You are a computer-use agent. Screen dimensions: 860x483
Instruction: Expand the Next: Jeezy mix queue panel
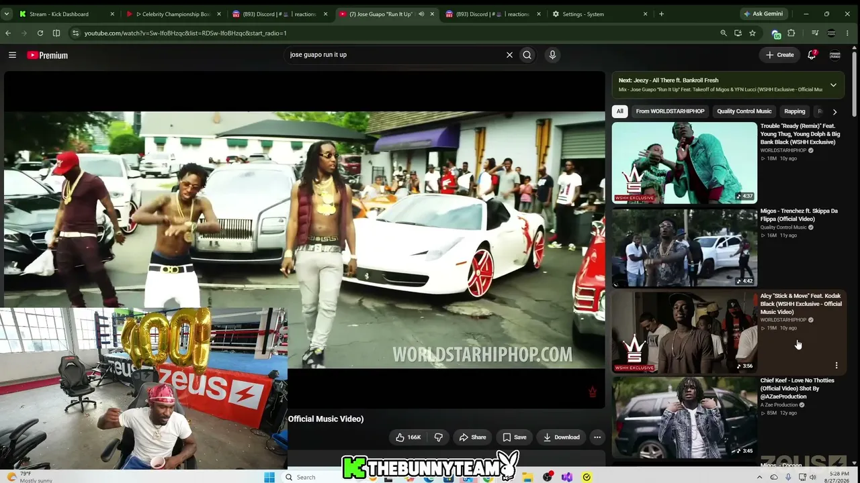[x=833, y=85]
